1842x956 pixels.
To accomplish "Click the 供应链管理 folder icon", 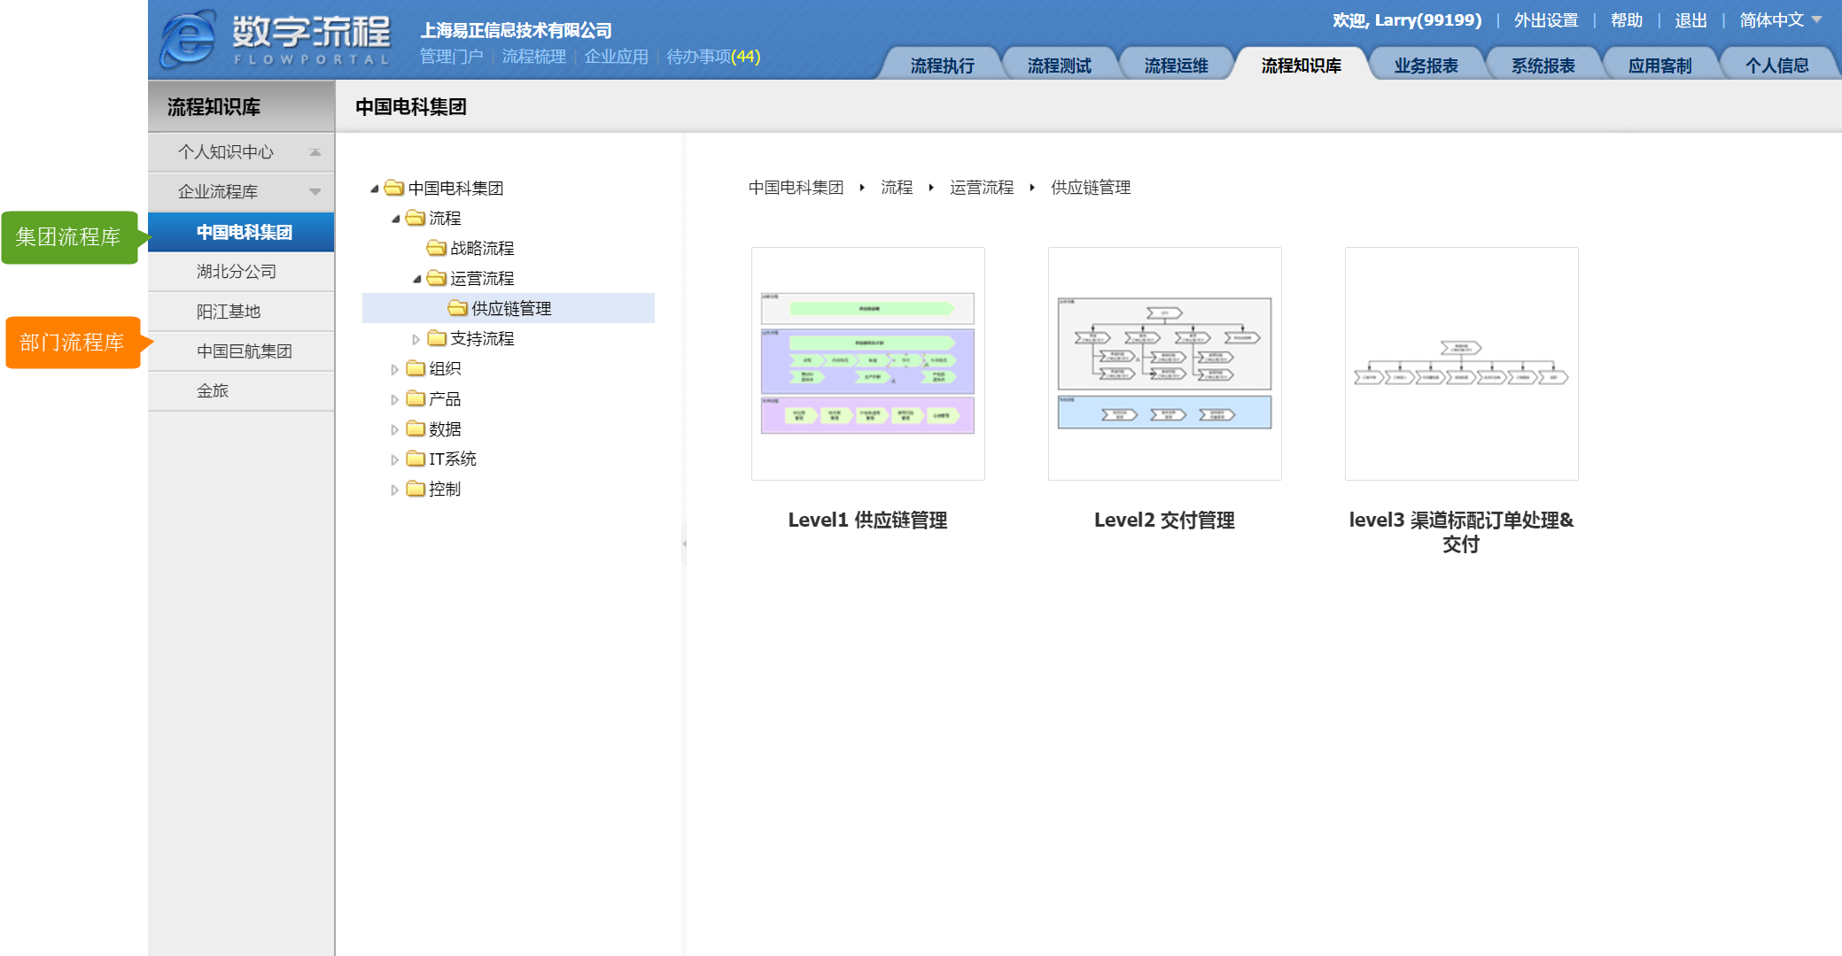I will pos(457,308).
